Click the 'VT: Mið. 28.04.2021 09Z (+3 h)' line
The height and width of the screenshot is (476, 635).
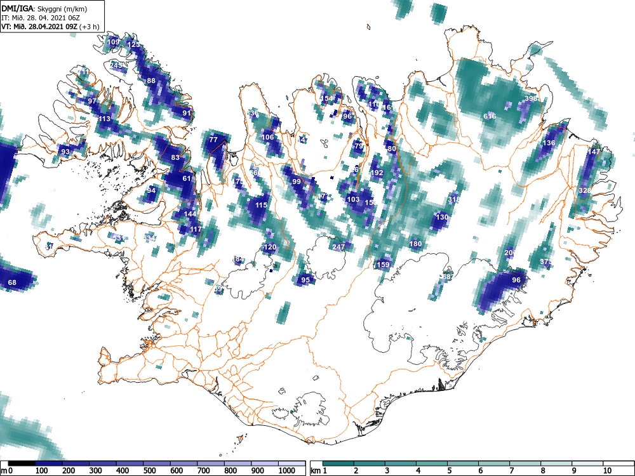coord(50,27)
